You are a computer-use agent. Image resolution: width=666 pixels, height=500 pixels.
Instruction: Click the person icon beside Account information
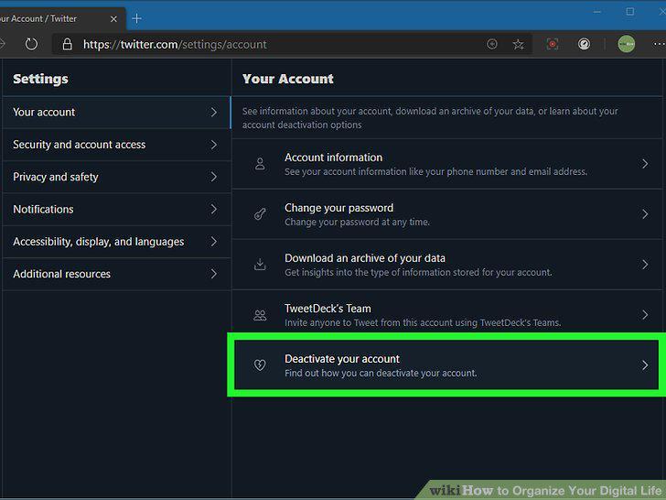[260, 164]
